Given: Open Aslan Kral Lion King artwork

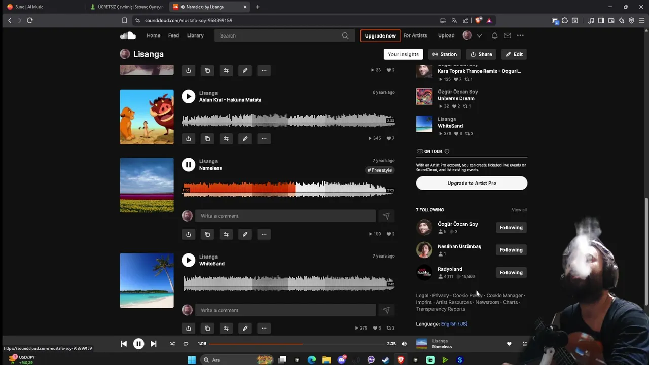Looking at the screenshot, I should (147, 117).
